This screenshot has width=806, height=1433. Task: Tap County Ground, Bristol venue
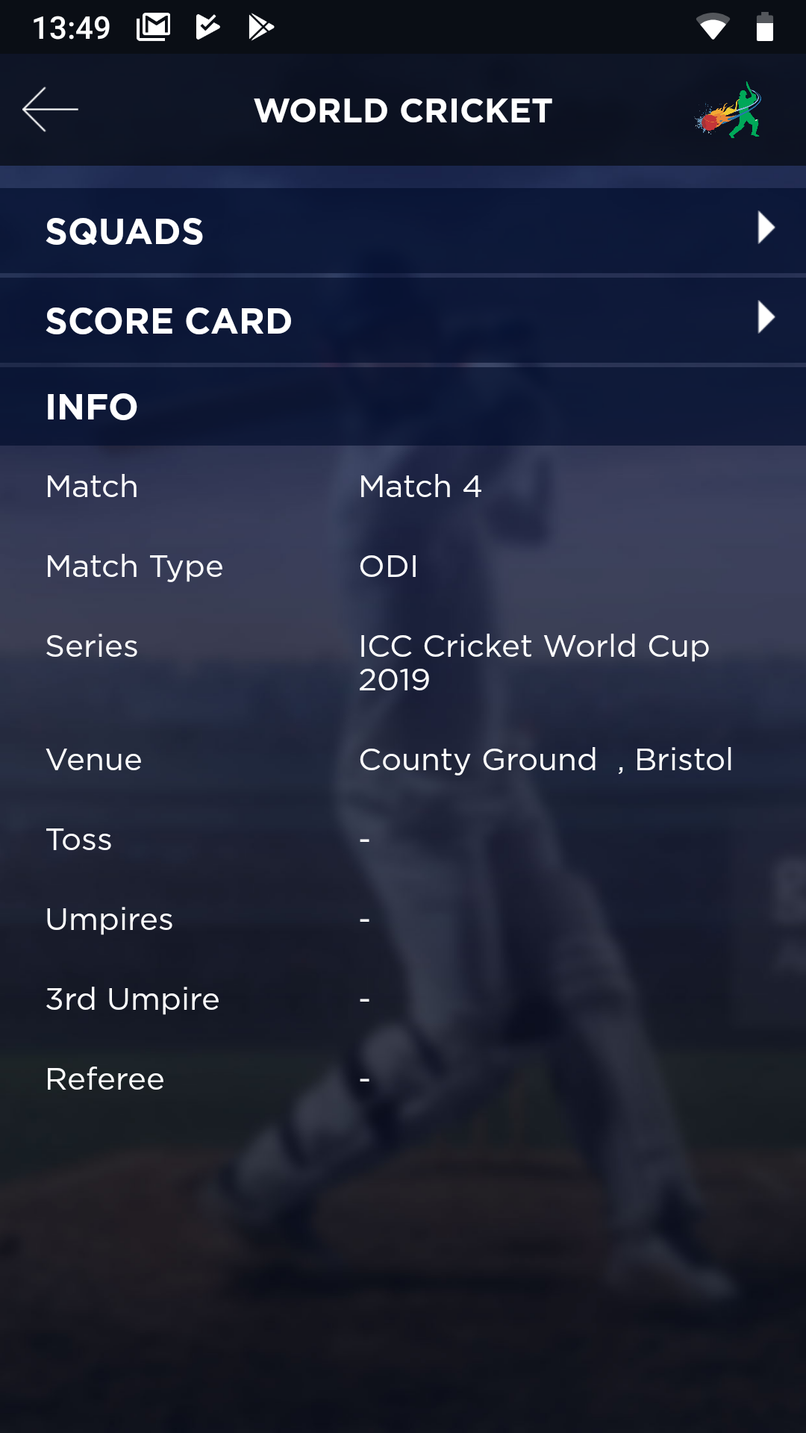[x=546, y=760]
